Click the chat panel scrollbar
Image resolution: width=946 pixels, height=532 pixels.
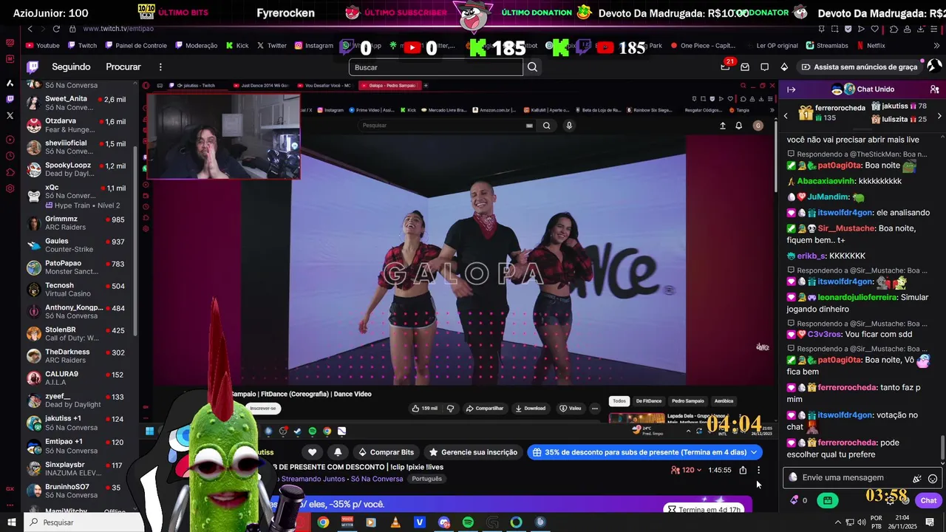942,446
